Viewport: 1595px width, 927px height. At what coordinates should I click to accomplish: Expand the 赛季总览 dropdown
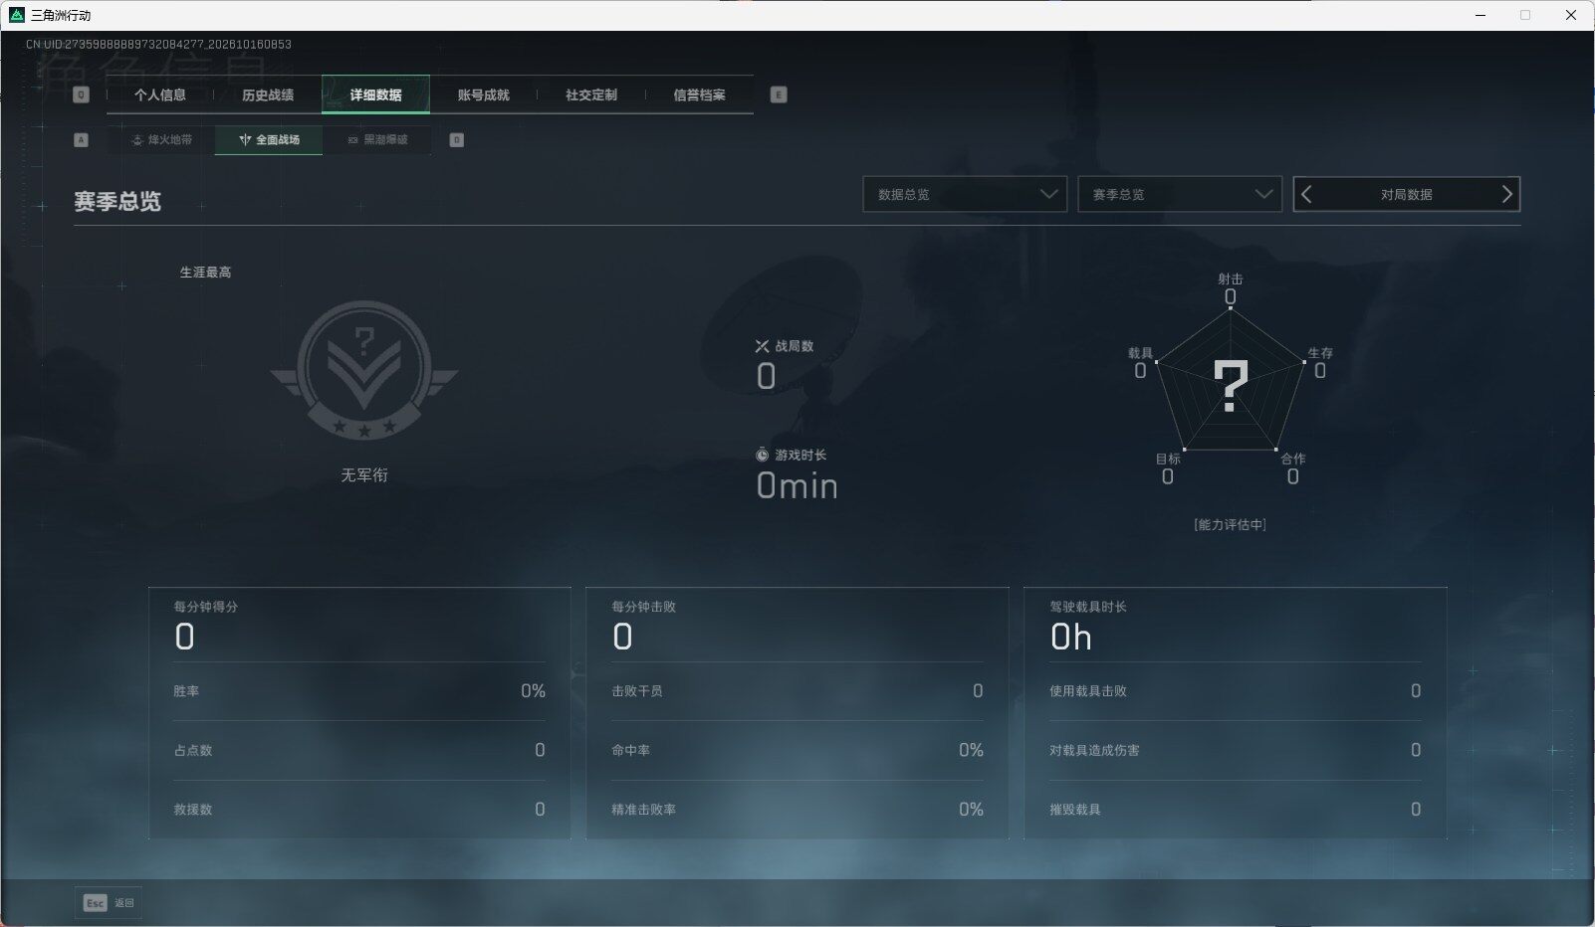point(1180,194)
